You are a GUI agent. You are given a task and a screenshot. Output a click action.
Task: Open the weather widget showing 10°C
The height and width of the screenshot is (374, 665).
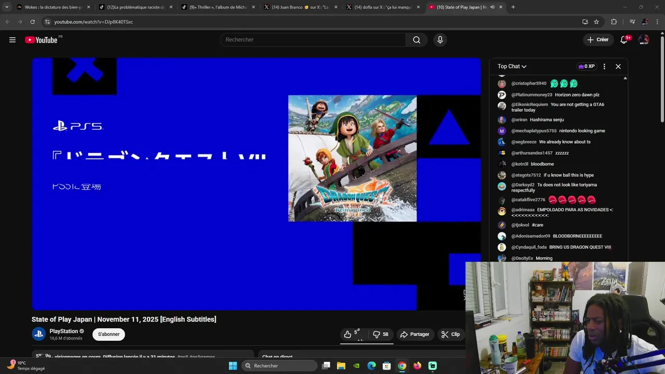click(26, 366)
